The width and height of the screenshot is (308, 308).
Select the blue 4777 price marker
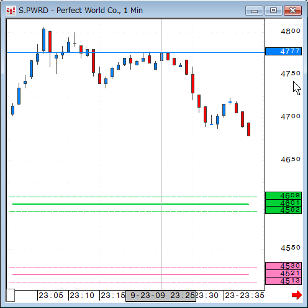283,51
